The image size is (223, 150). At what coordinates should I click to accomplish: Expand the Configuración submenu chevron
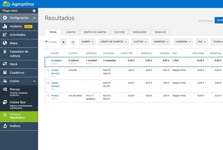[x=34, y=18]
